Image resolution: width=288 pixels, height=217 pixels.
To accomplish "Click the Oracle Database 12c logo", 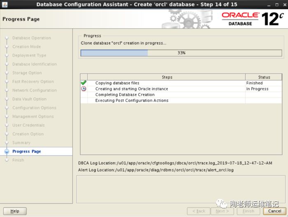I will pyautogui.click(x=253, y=19).
